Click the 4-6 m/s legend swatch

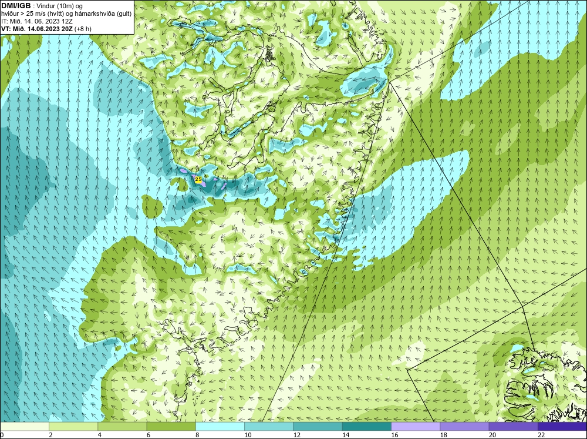point(122,427)
